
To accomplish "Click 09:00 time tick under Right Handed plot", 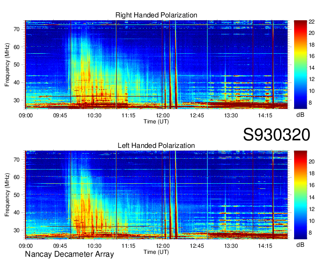I will pyautogui.click(x=26, y=115).
